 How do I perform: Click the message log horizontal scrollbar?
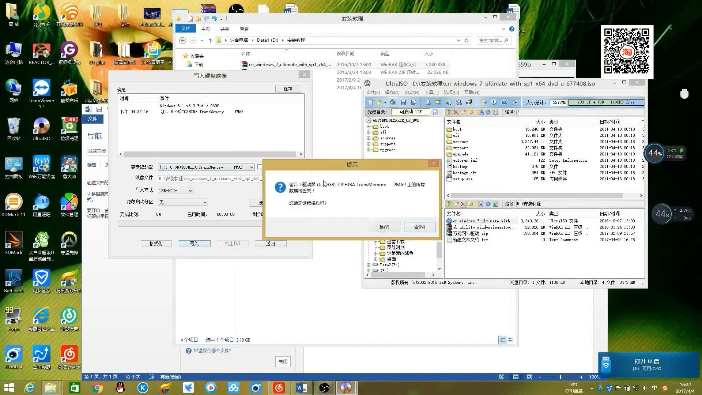pyautogui.click(x=211, y=154)
